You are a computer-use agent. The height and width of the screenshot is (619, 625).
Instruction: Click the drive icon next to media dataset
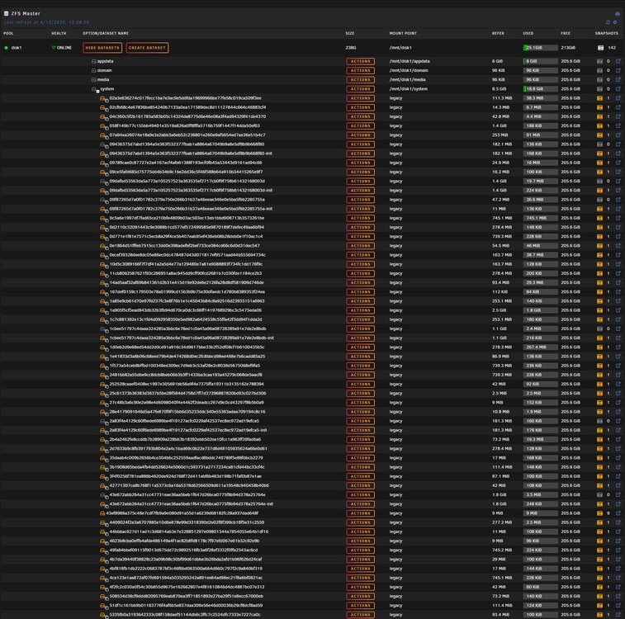click(93, 80)
